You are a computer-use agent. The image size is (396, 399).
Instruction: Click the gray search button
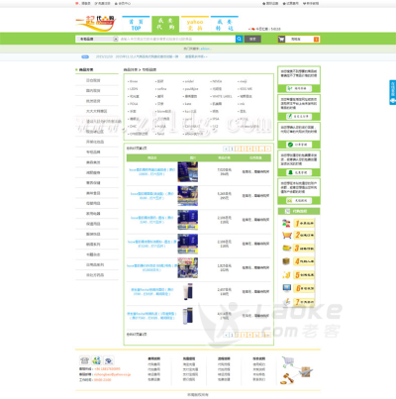click(x=252, y=39)
